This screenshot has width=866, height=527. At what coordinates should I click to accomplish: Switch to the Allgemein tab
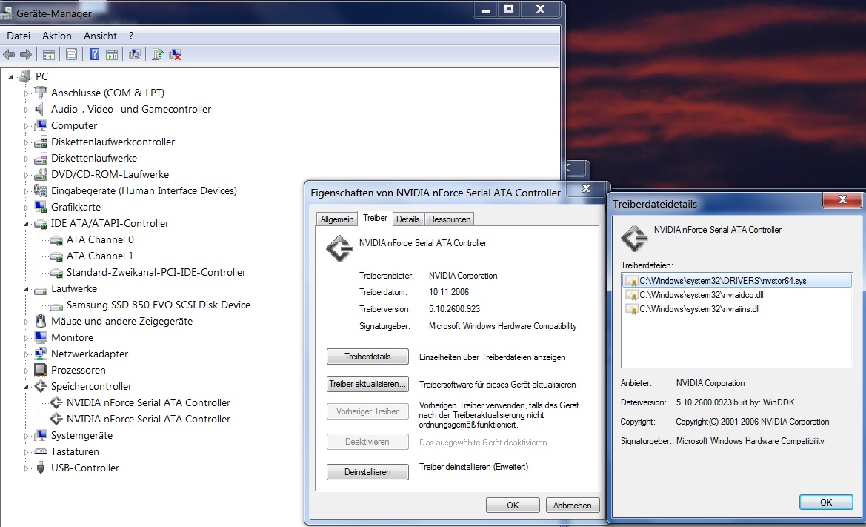[337, 219]
